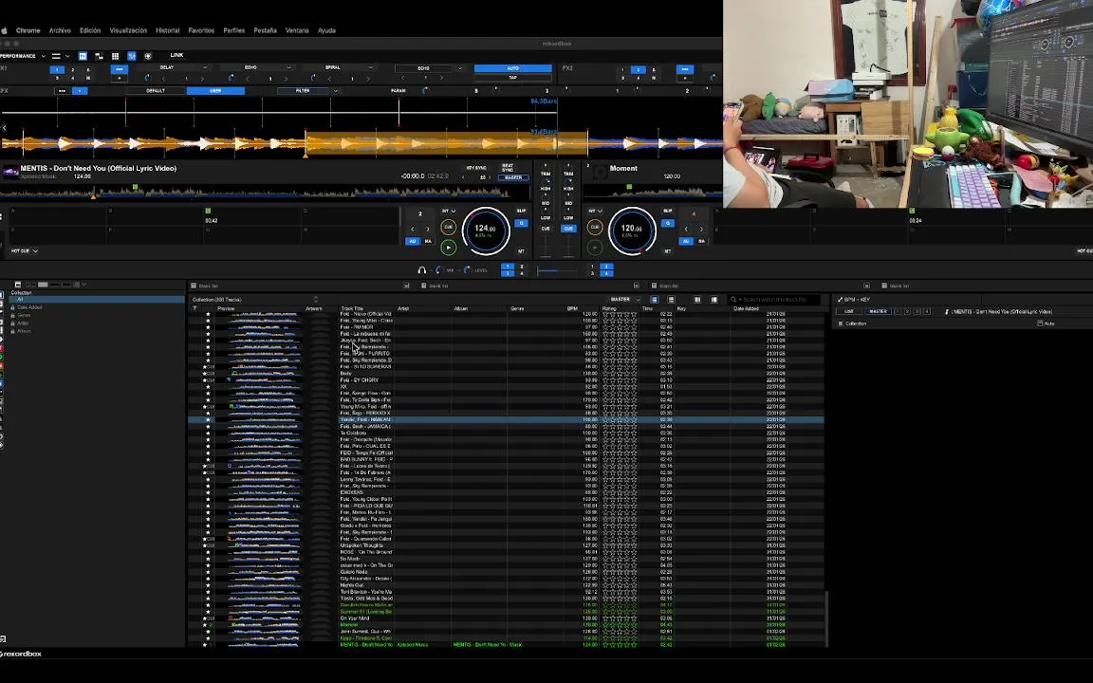Show the mixer panel via toolbar icon
The height and width of the screenshot is (683, 1093).
click(x=132, y=56)
